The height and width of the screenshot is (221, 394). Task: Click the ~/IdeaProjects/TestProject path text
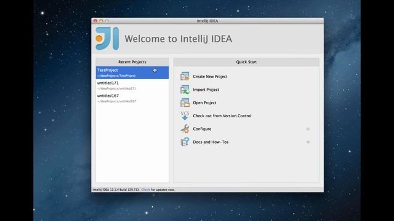[x=116, y=76]
